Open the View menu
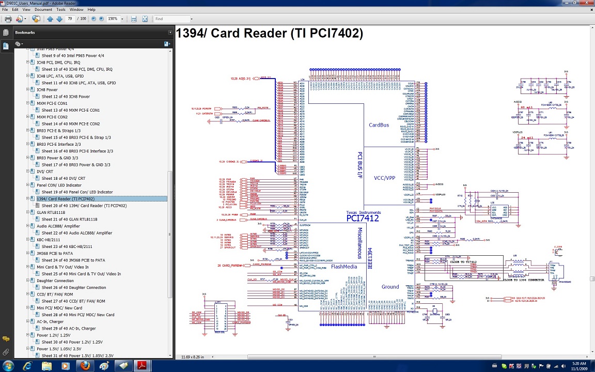 click(x=26, y=9)
